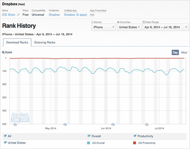Open the event comment bubble before Jul 2014
Image resolution: width=190 pixels, height=149 pixels.
147,125
